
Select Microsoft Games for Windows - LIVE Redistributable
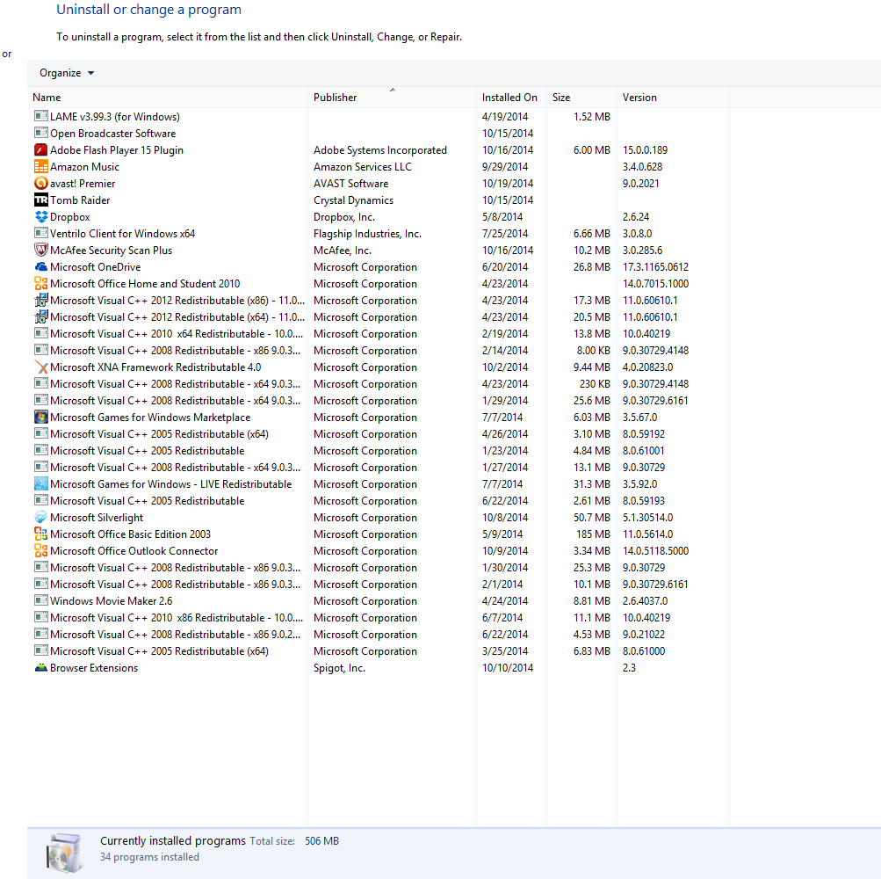point(170,484)
